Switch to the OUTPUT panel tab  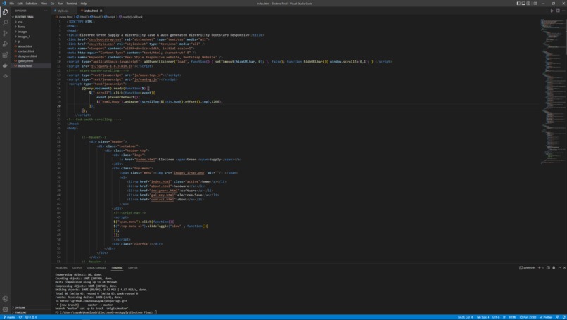(x=77, y=267)
